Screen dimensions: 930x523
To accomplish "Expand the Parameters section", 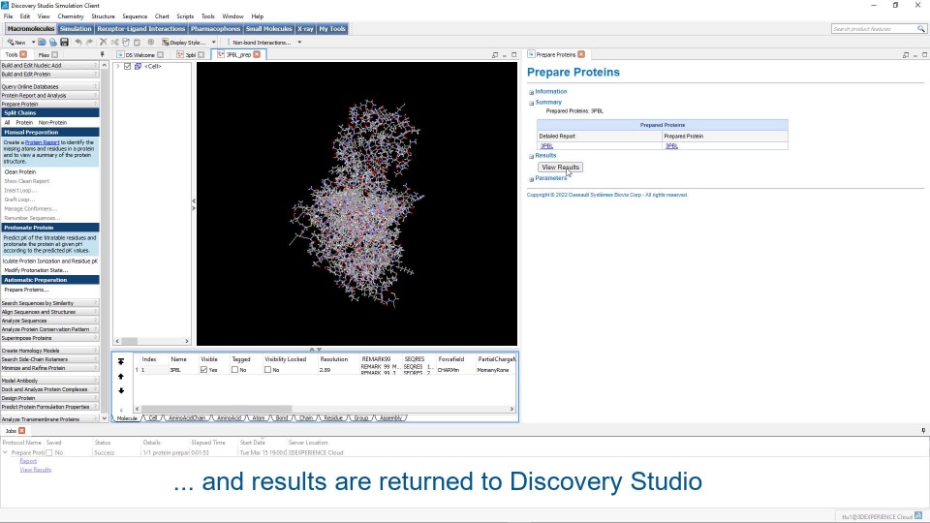I will click(532, 178).
